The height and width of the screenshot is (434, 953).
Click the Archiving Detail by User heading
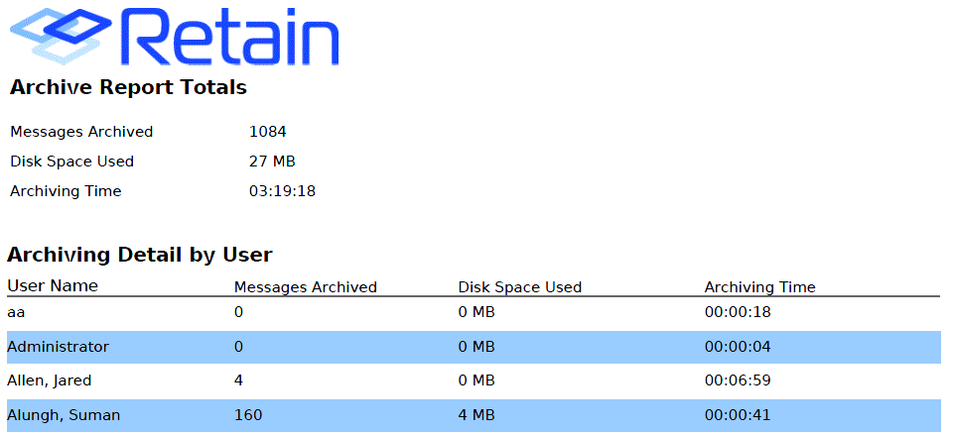coord(140,255)
